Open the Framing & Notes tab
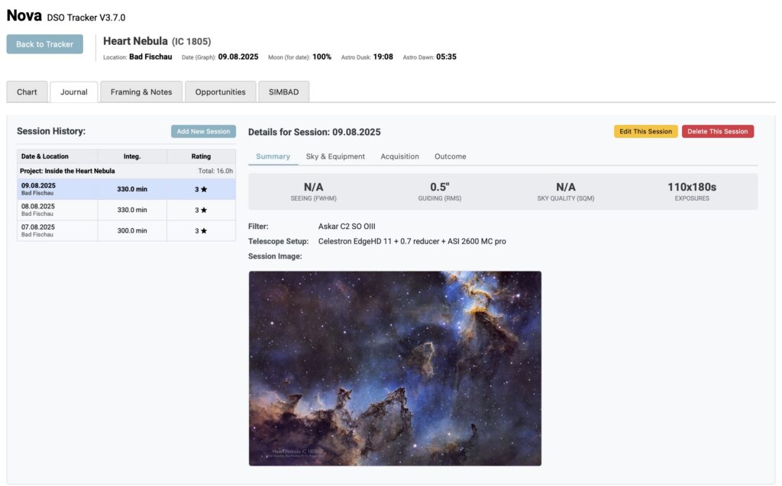 (141, 91)
